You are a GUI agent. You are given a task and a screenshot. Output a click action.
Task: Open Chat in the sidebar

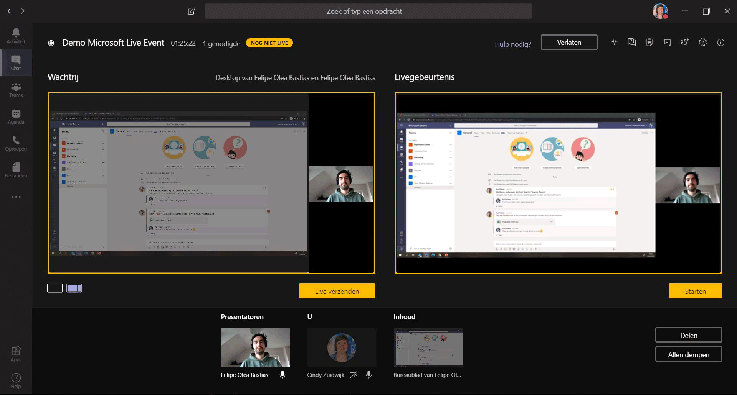click(x=16, y=63)
